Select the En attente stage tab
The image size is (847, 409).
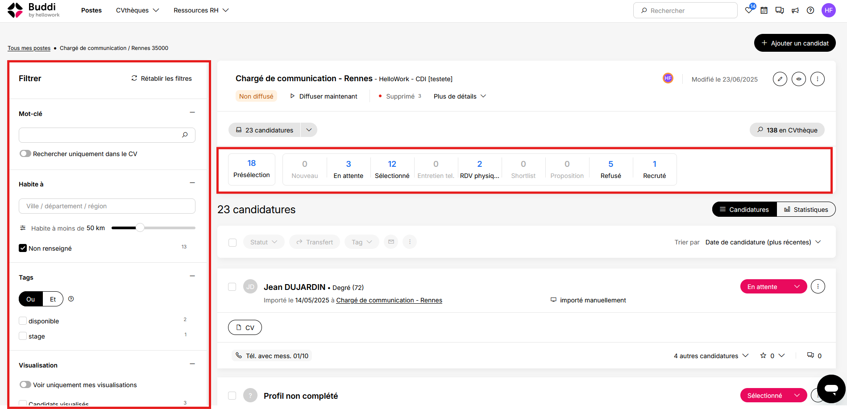click(349, 169)
